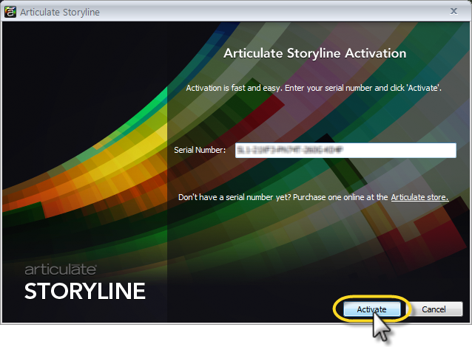Click the 'Serial Number:' label
Image resolution: width=472 pixels, height=347 pixels.
200,150
